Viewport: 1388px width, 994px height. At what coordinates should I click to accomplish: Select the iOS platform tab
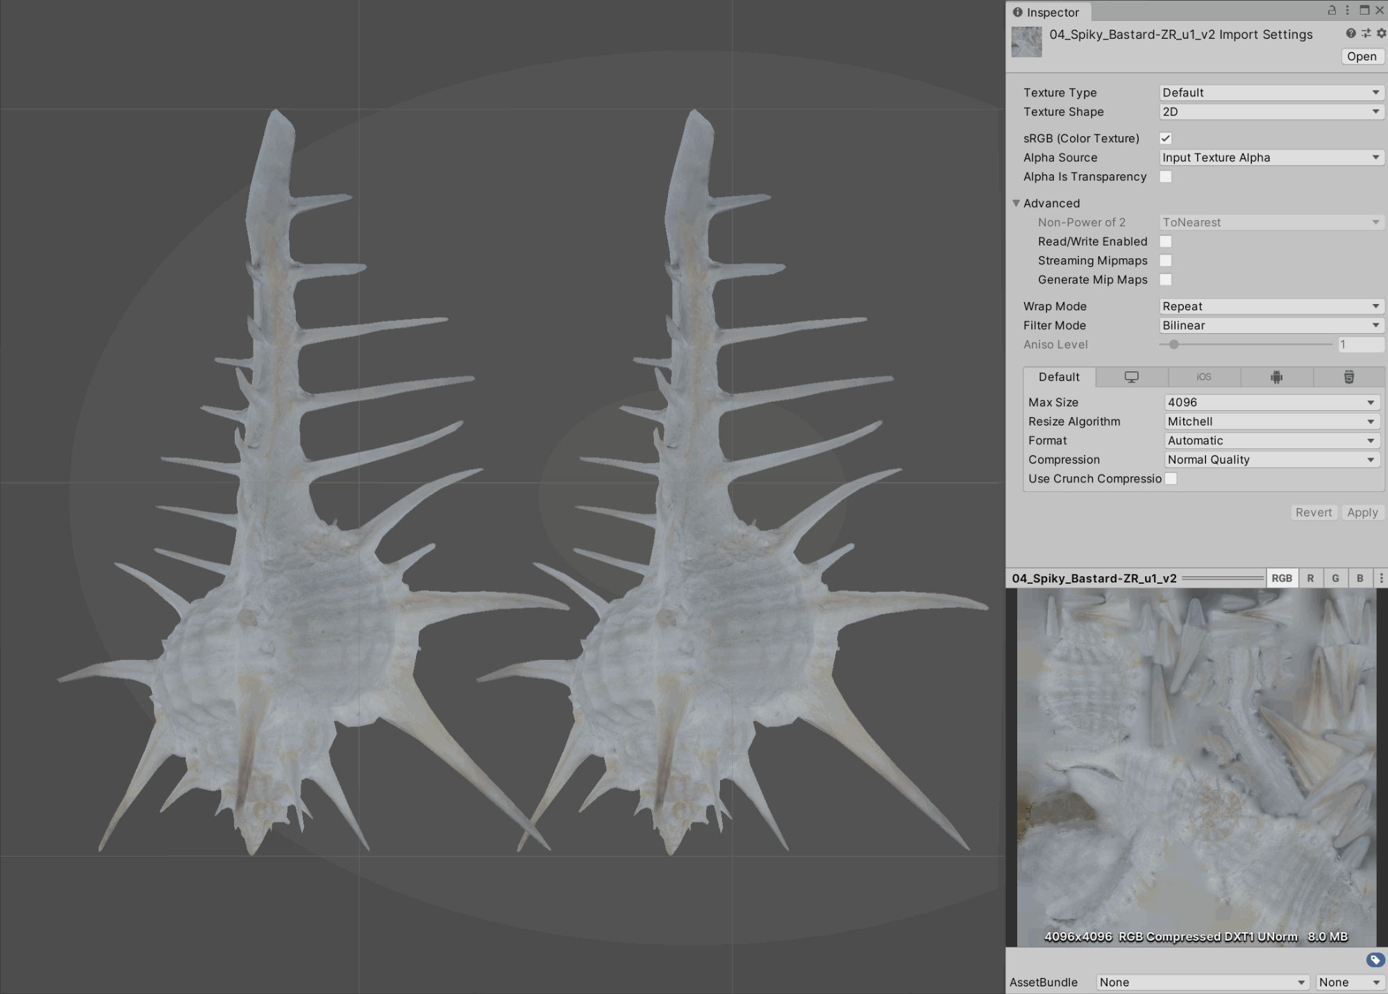click(x=1204, y=377)
